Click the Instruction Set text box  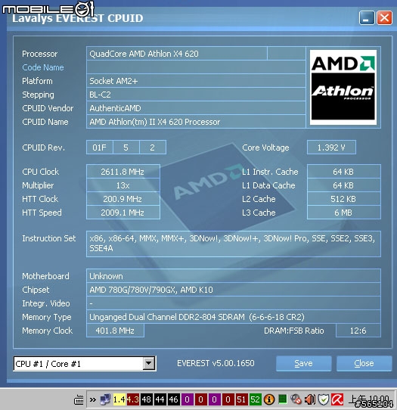(234, 244)
